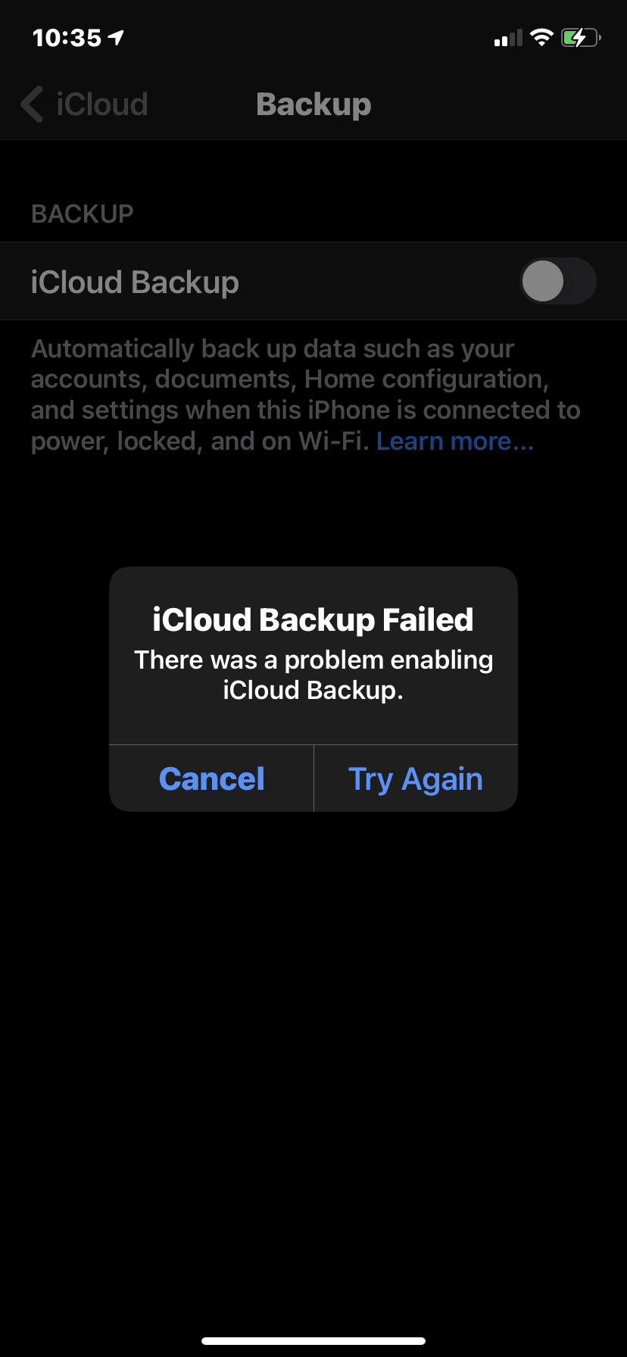This screenshot has width=627, height=1357.
Task: Tap the left-pointing arrow in top bar
Action: point(30,104)
